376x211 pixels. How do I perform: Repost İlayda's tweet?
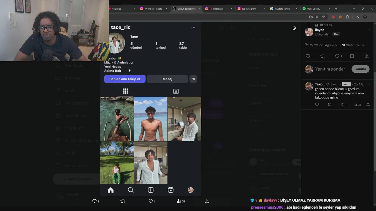(x=323, y=56)
